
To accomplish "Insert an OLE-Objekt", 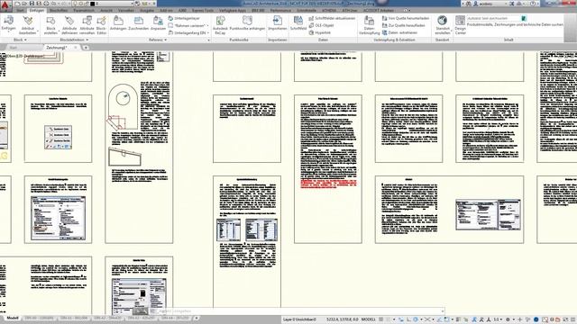I will pyautogui.click(x=321, y=25).
